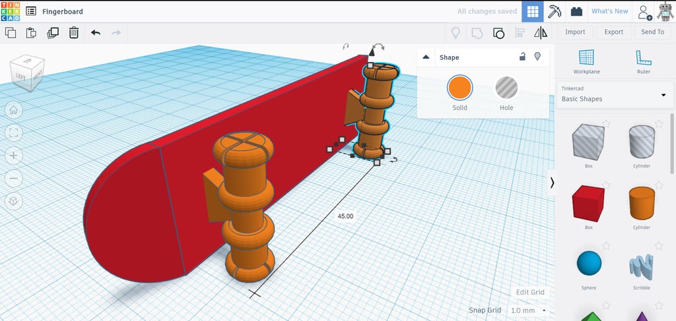
Task: Delete selection with trash icon
Action: point(74,33)
